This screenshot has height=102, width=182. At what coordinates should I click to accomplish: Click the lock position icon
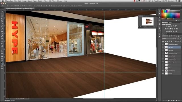[x=169, y=41]
